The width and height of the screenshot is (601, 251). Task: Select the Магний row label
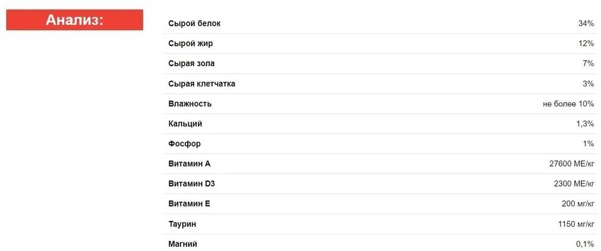click(183, 244)
